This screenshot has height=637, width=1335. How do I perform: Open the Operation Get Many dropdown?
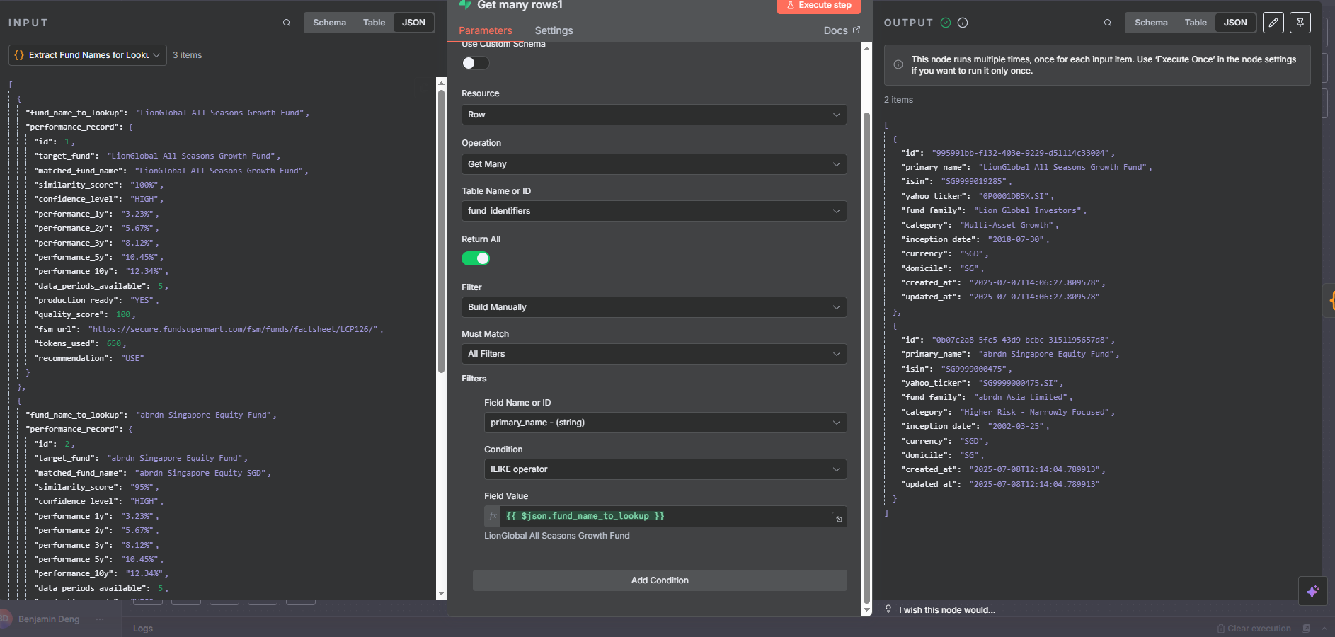654,164
